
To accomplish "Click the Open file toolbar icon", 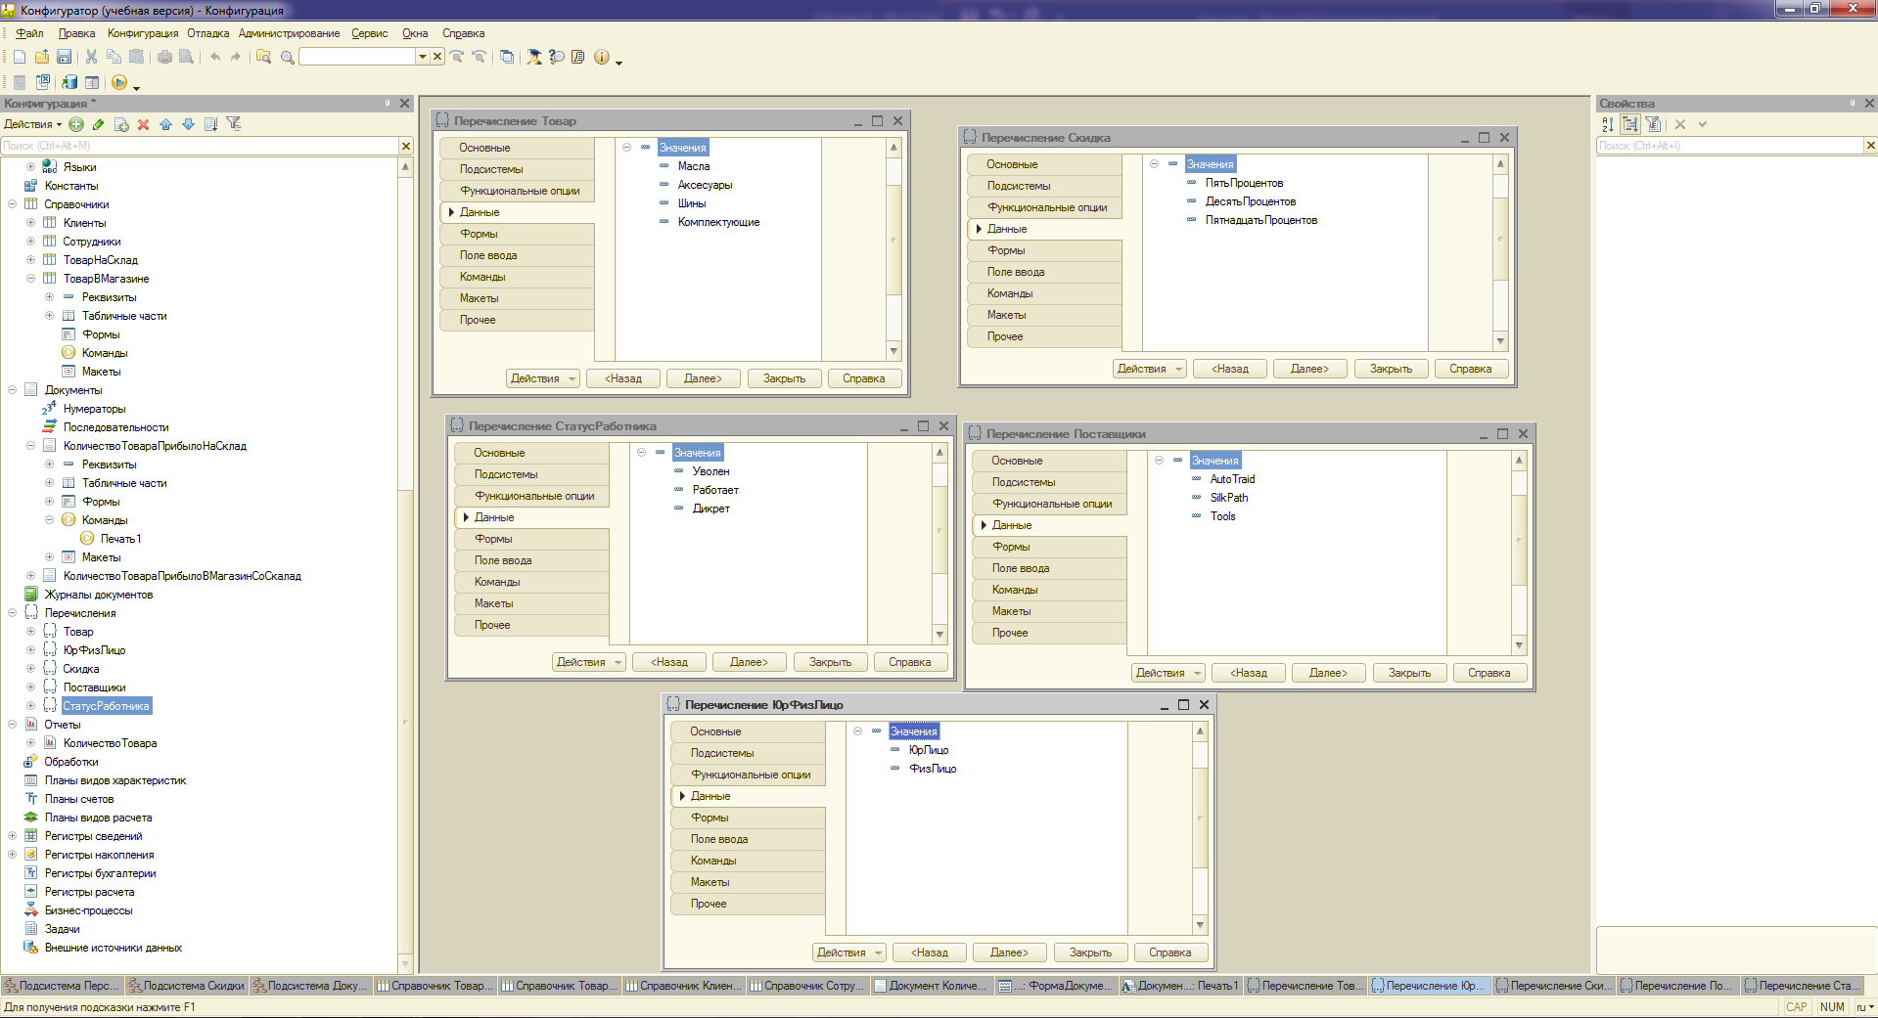I will click(x=42, y=57).
